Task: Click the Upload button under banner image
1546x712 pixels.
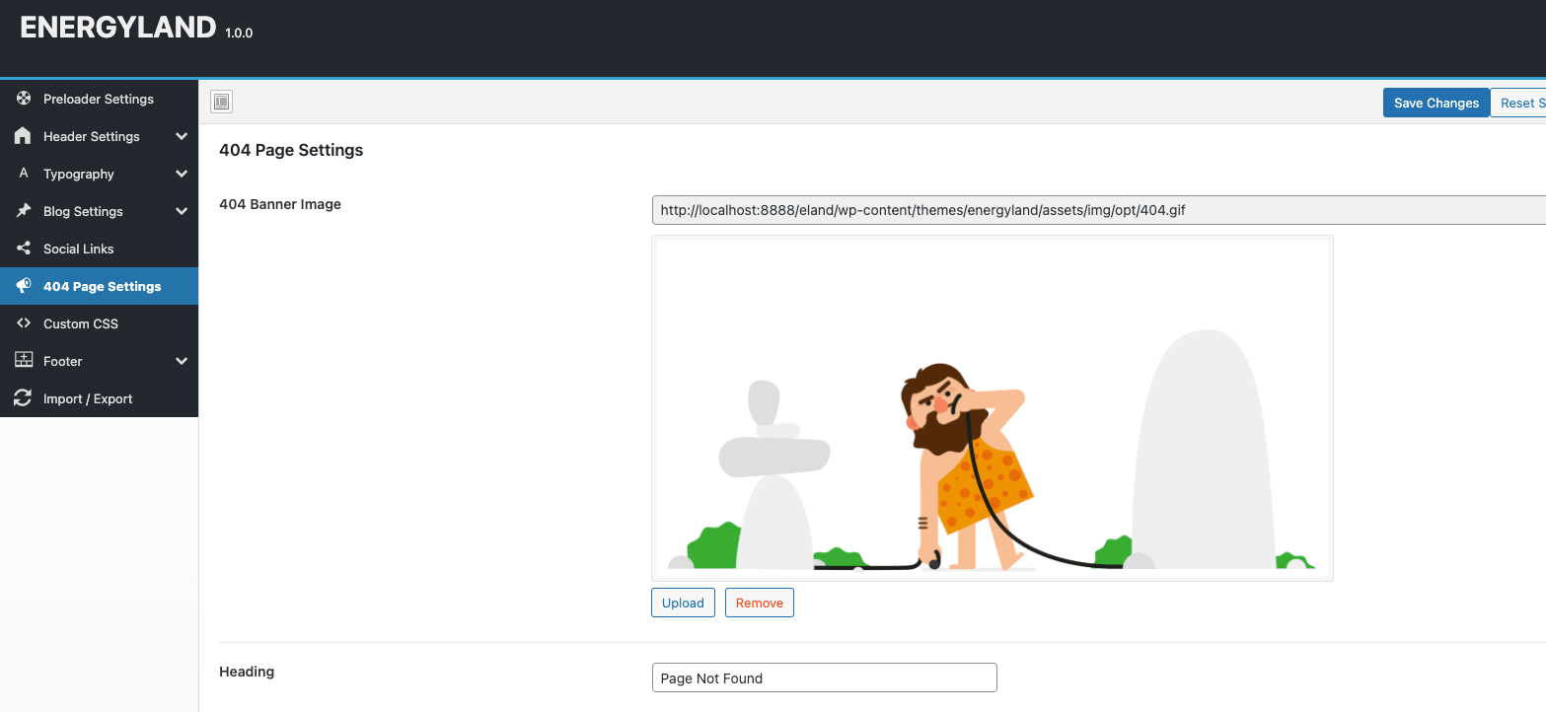Action: (x=683, y=603)
